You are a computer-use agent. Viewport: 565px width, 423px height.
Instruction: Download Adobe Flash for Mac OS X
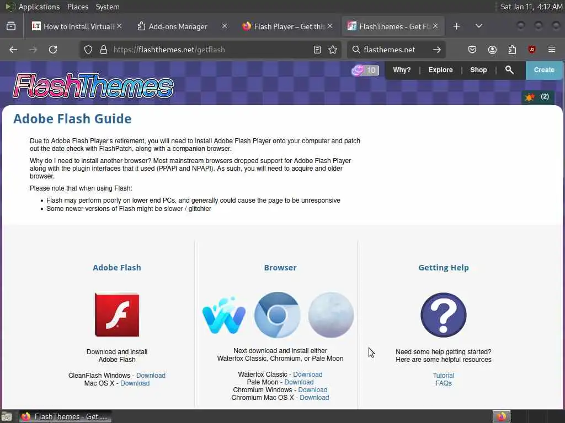point(135,383)
